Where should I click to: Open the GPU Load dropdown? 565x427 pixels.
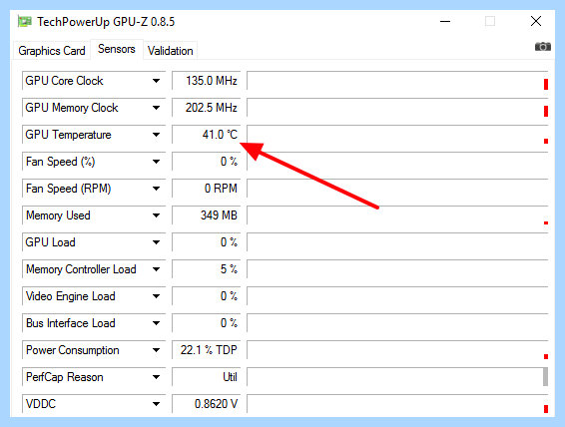click(156, 242)
